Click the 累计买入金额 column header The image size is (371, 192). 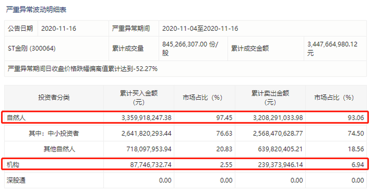click(x=139, y=98)
